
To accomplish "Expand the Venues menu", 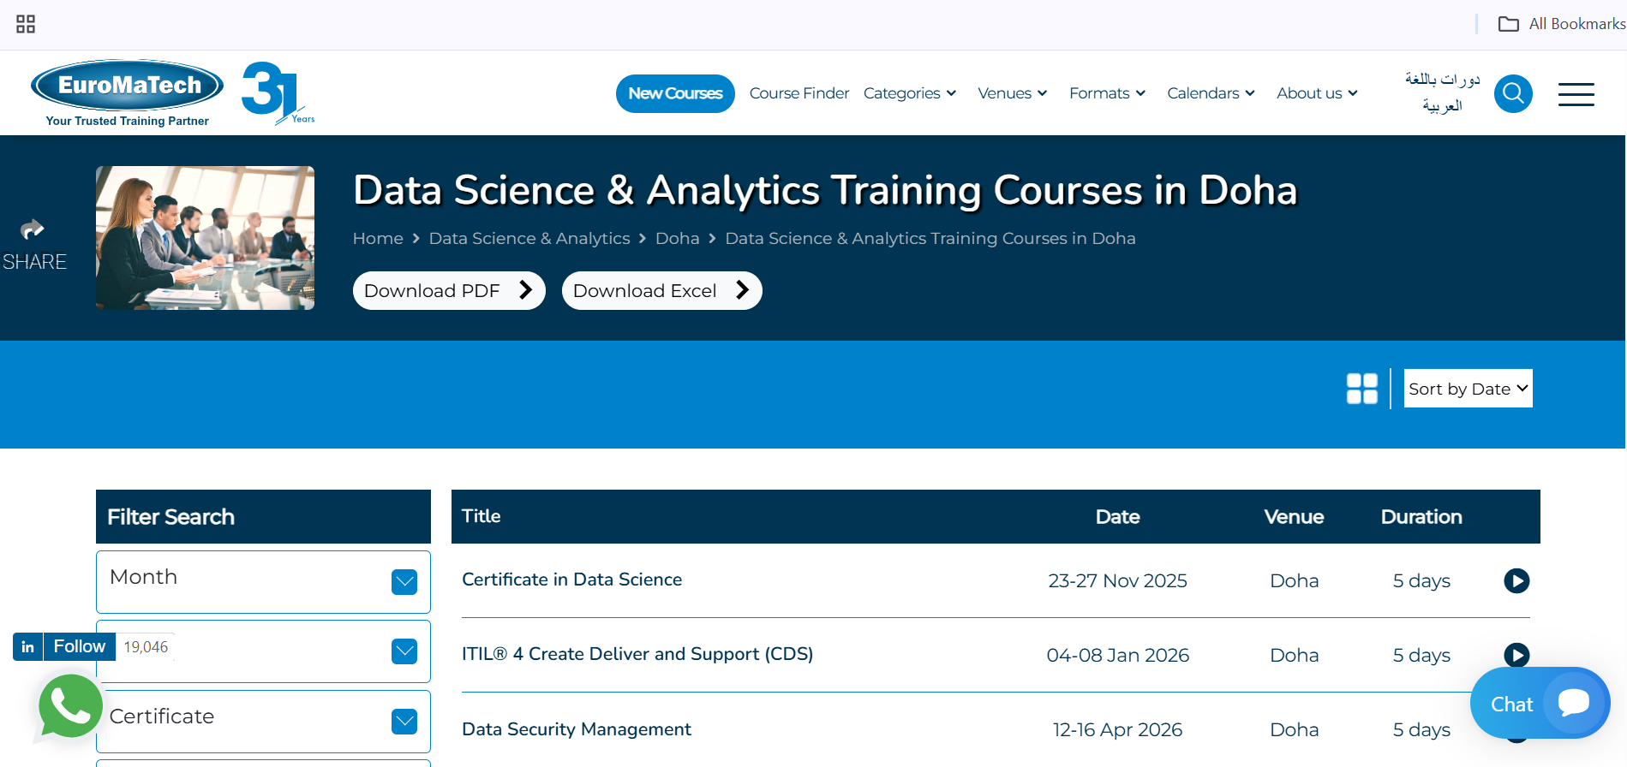I will pyautogui.click(x=1013, y=93).
